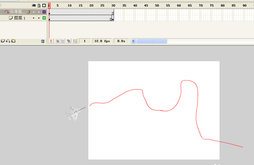Image resolution: width=254 pixels, height=165 pixels.
Task: Click frame 60 on the timeline ruler
Action: coord(179,5)
